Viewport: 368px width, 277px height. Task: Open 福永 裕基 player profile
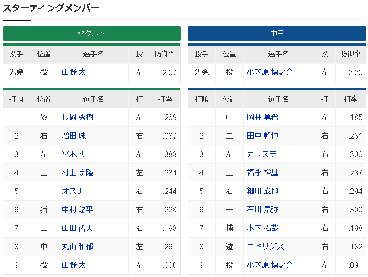(x=262, y=173)
